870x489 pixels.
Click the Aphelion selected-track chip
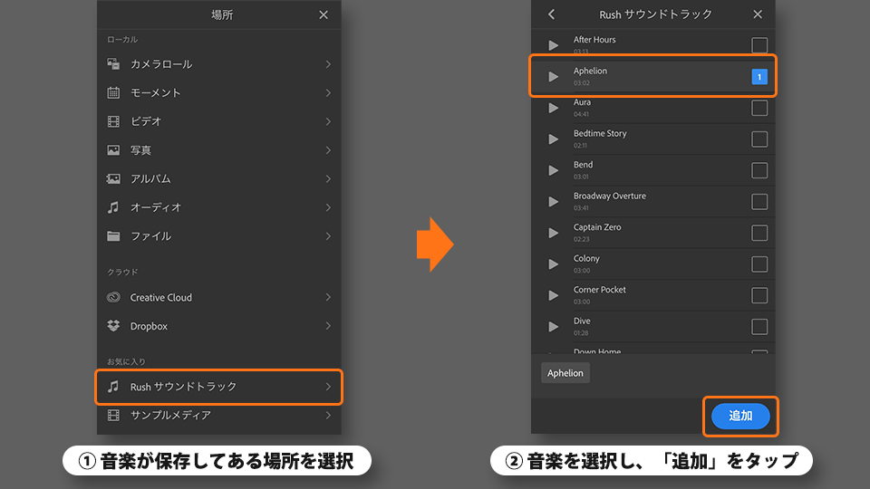coord(565,373)
